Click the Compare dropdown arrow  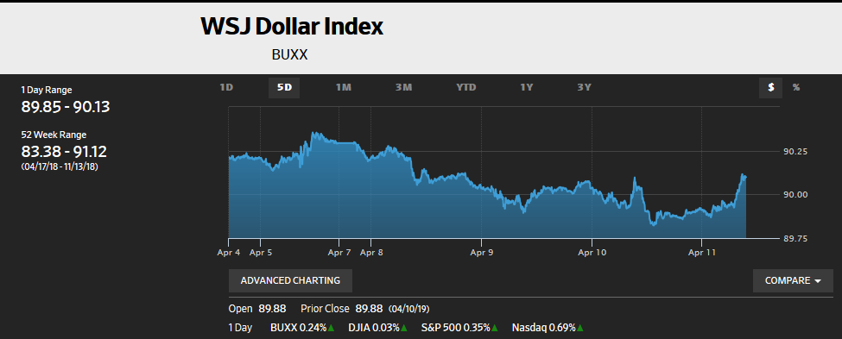[x=817, y=281]
